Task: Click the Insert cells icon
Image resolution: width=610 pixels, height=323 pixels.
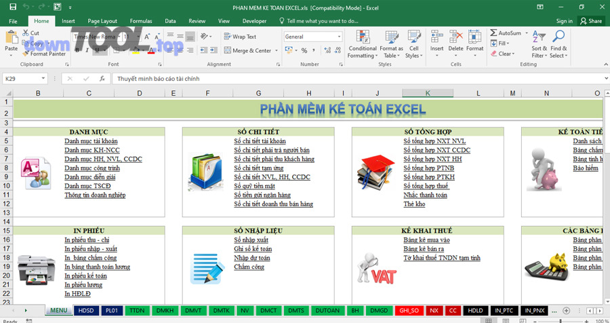Action: (x=436, y=37)
